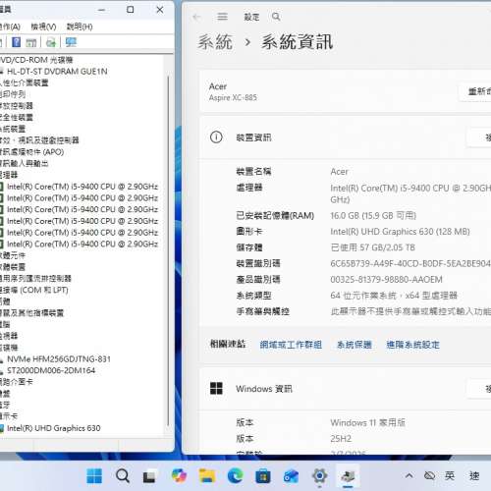Click the Windows logo beside Windows 資訊

(216, 389)
